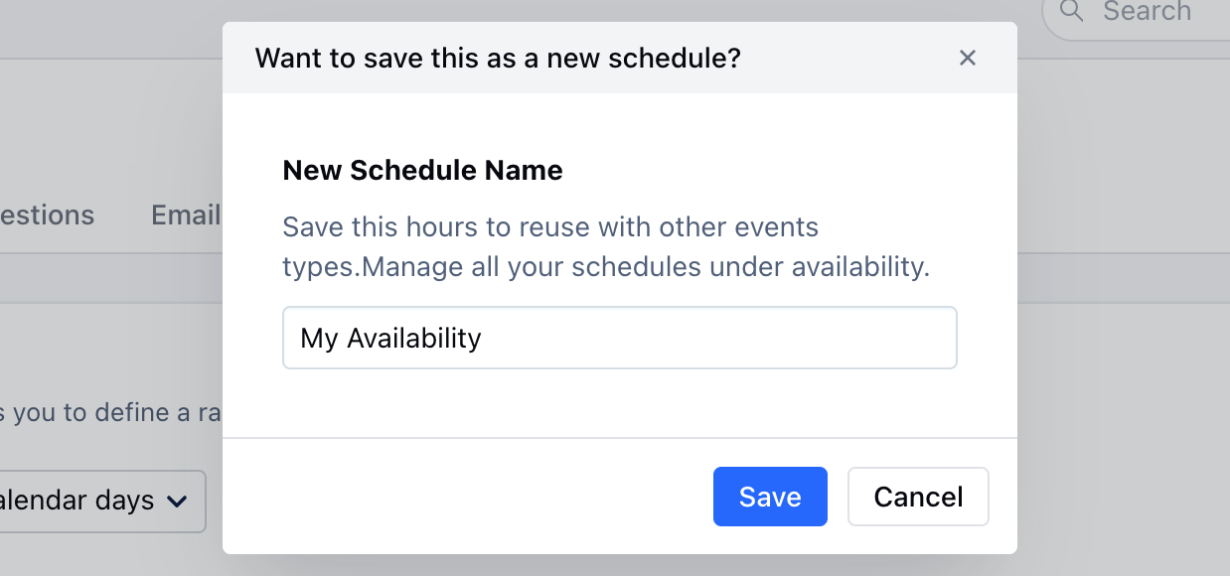Switch to the partially visible Questions tab
Screen dimensions: 1230x576
pos(47,215)
